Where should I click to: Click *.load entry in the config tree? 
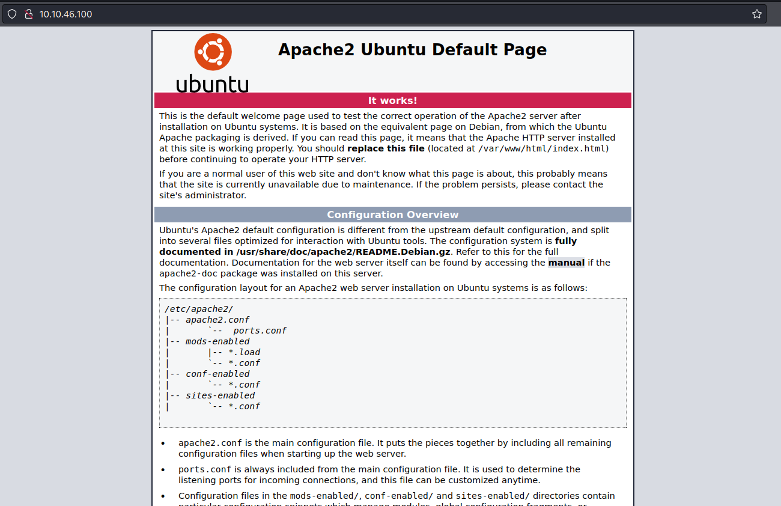pos(244,352)
